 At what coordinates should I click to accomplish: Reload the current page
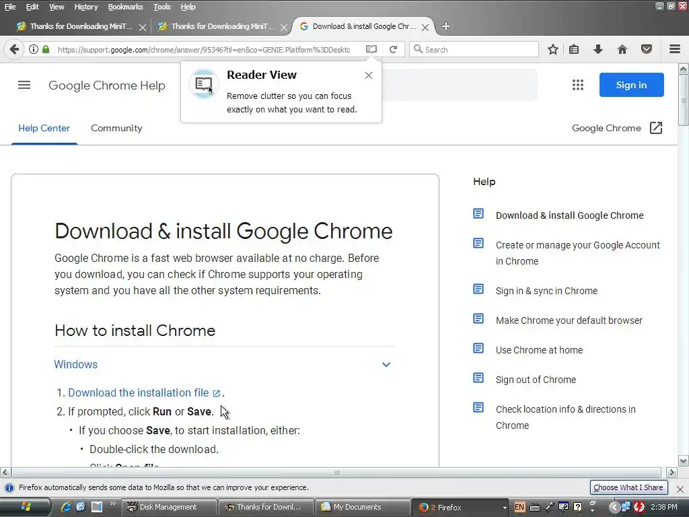coord(393,49)
